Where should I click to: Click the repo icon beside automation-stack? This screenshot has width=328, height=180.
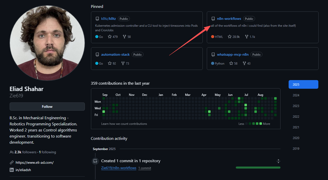coord(97,55)
